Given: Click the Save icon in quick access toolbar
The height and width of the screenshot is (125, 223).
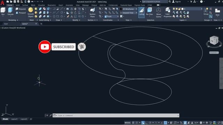Looking at the screenshot, I should point(15,2).
